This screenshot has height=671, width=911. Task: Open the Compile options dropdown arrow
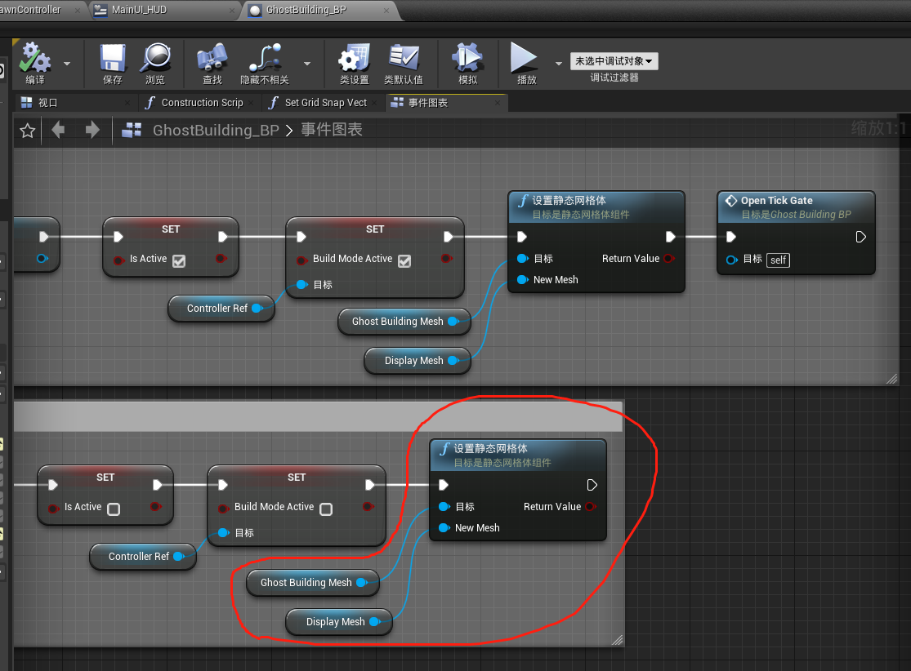click(67, 64)
